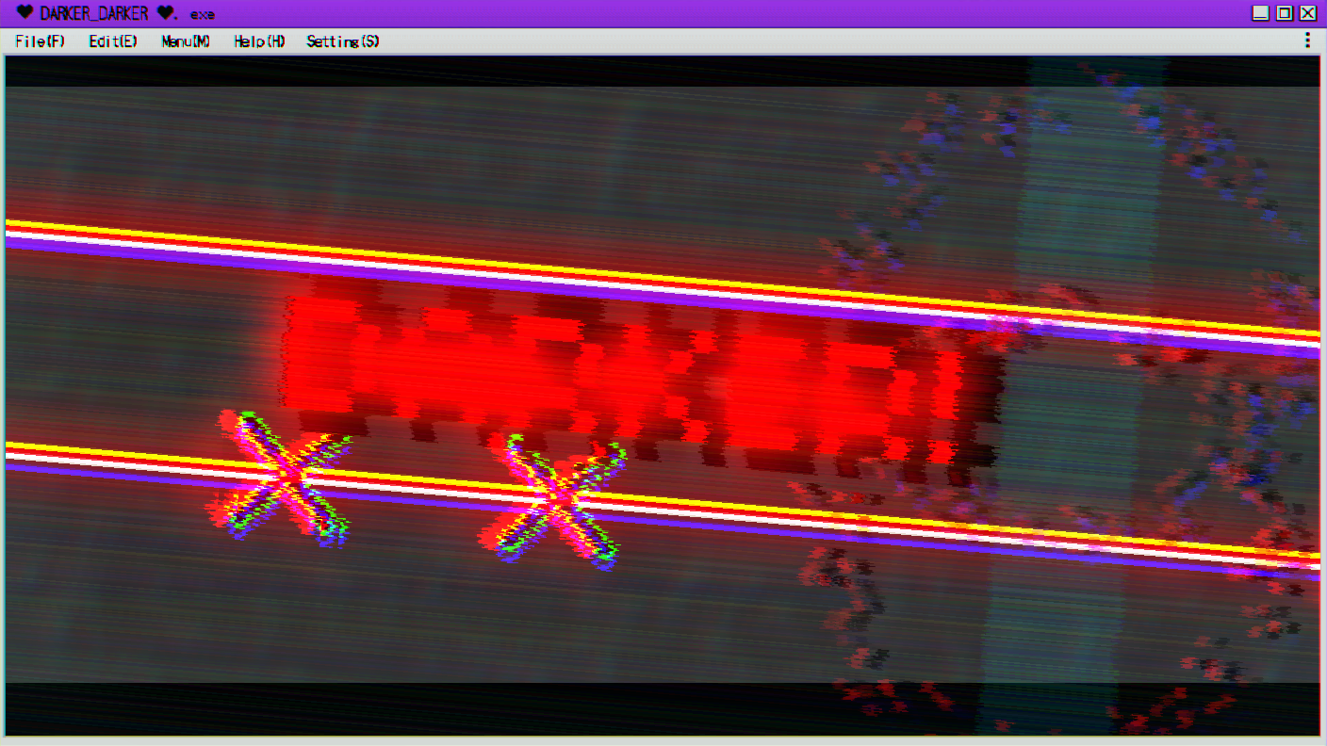The image size is (1327, 746).
Task: Open the Help(H) menu
Action: (x=259, y=41)
